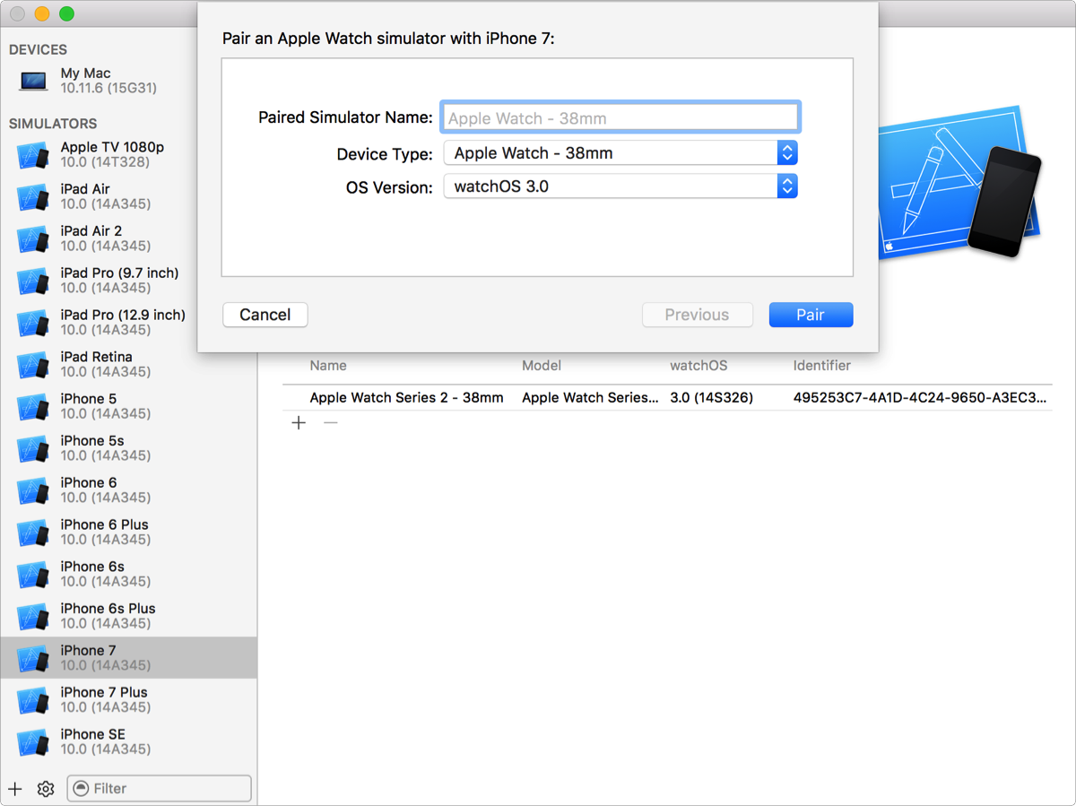Viewport: 1076px width, 806px height.
Task: Select the iPhone 7 Plus label
Action: point(104,692)
